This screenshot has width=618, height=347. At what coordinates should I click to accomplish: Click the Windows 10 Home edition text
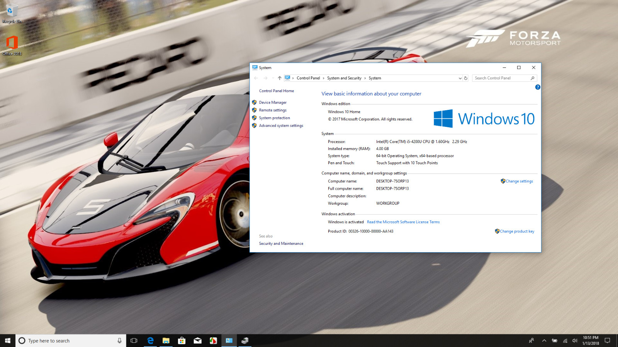click(x=344, y=112)
